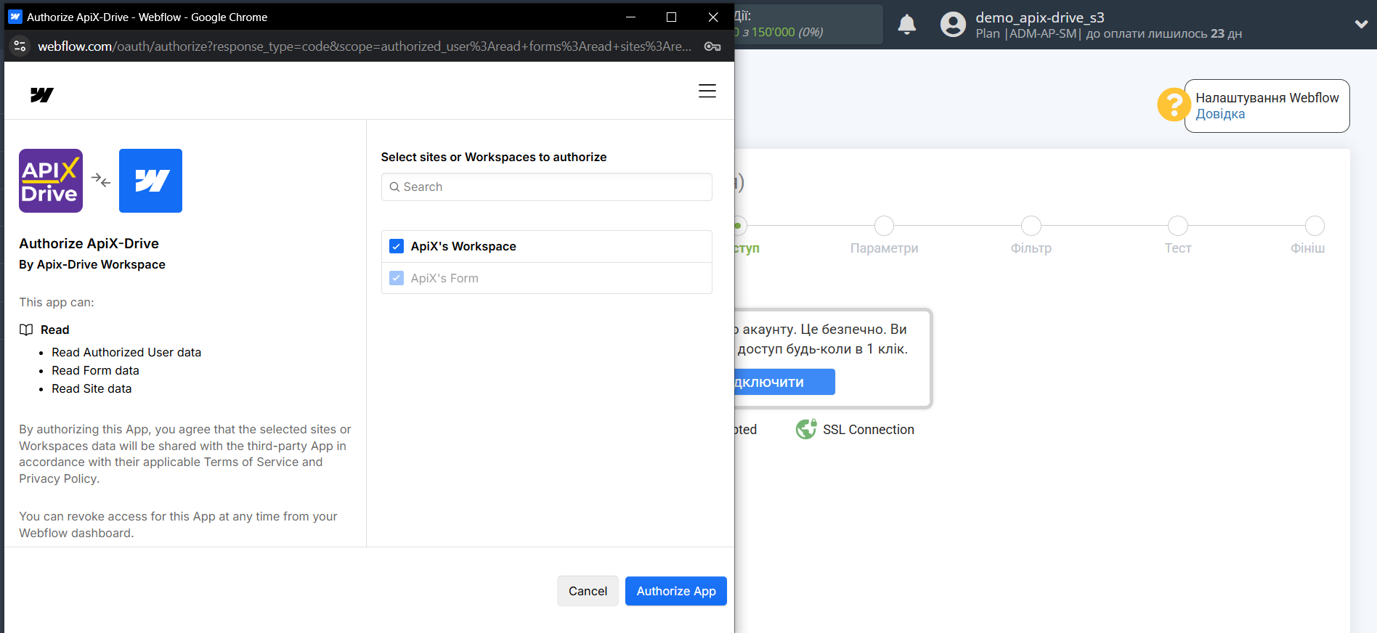This screenshot has width=1377, height=633.
Task: Click the SSL Connection label
Action: [x=868, y=430]
